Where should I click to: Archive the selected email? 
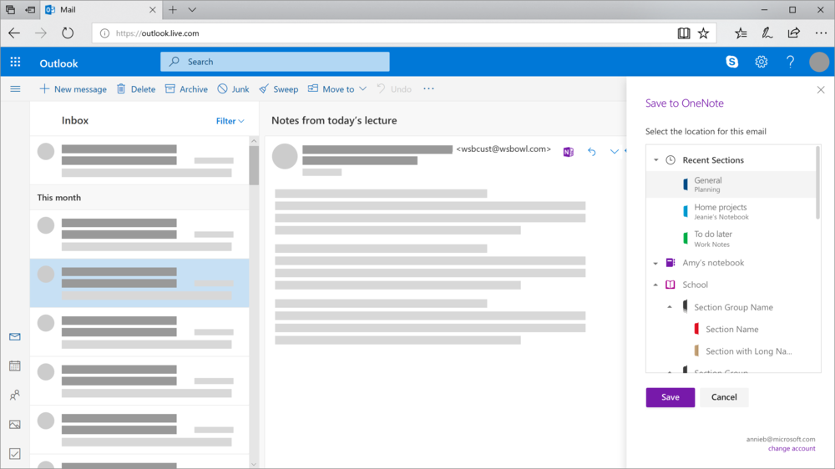click(186, 89)
